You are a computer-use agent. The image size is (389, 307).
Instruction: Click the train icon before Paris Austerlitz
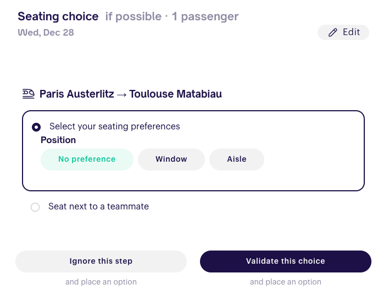tap(28, 94)
